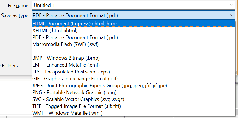Select GIF - Graphics Interchange Format
Viewport: 238px width, 118px height.
coord(133,79)
